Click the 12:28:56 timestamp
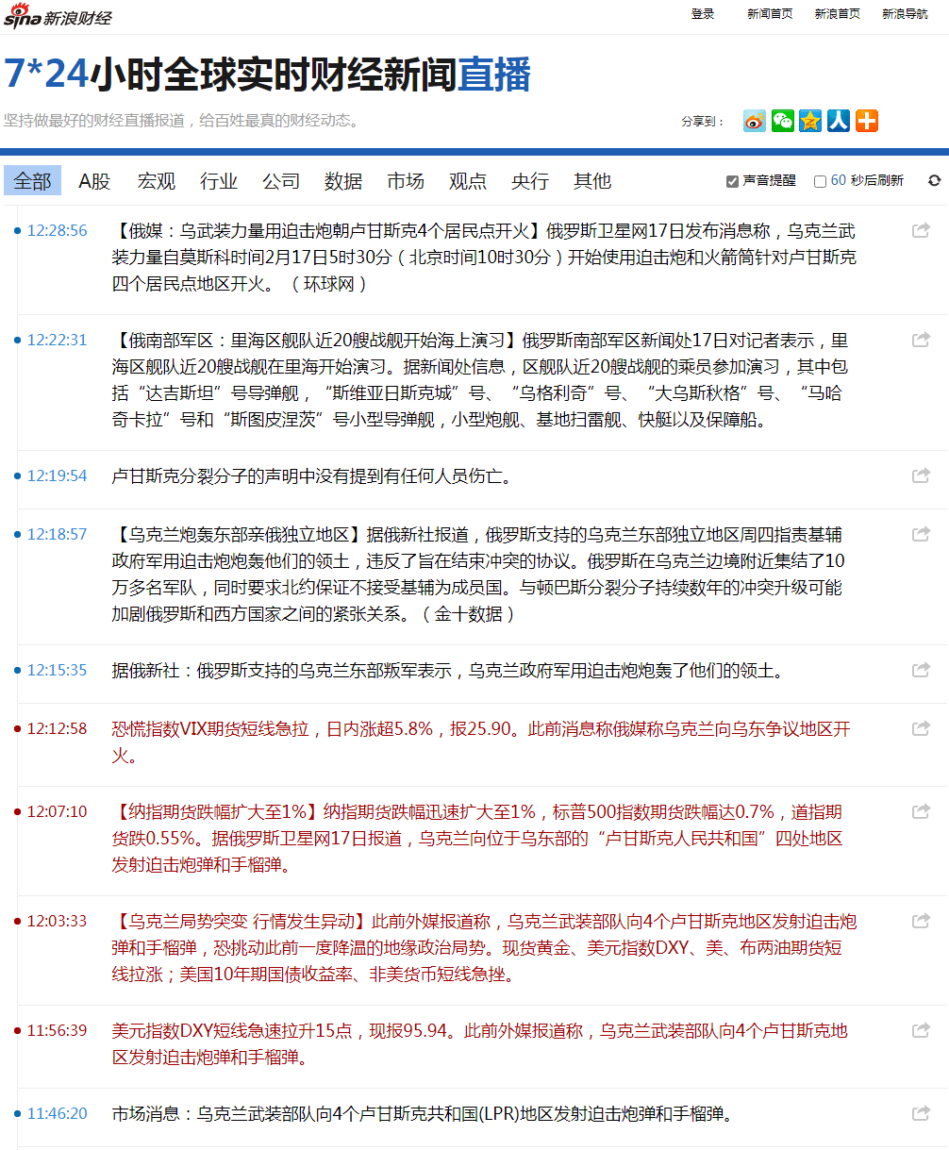This screenshot has height=1150, width=949. [x=57, y=230]
